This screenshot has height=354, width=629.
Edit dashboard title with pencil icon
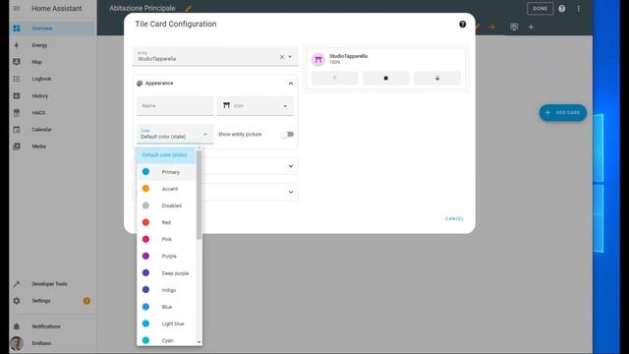point(188,9)
